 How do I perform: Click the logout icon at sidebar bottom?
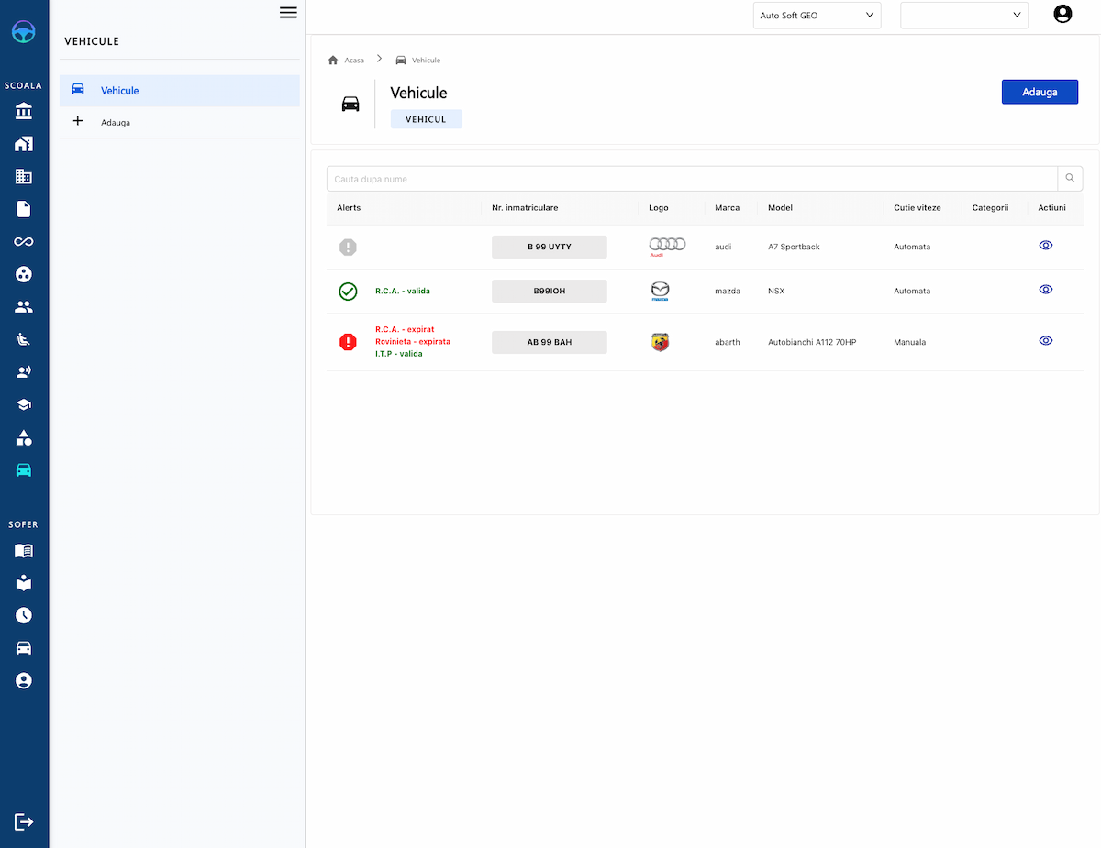24,821
